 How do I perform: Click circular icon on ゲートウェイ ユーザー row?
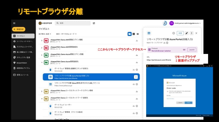click(137, 106)
